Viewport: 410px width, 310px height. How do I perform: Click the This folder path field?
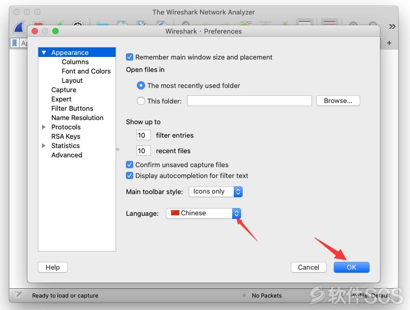click(249, 101)
